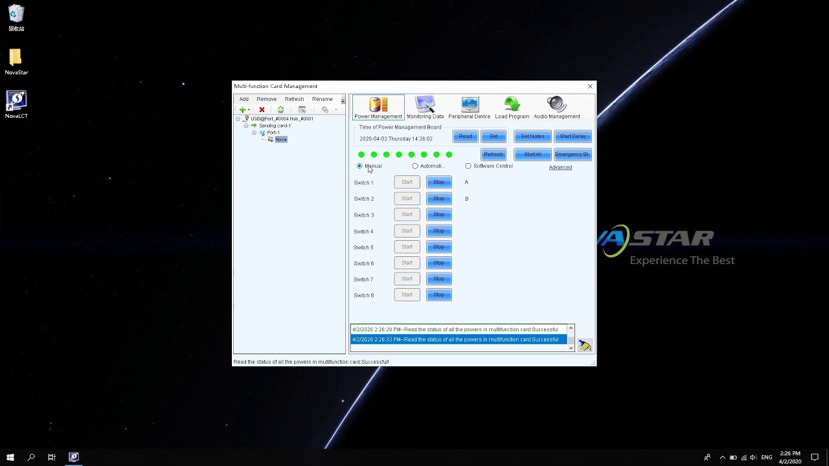Select the Software Control radio button
Viewport: 829px width, 466px height.
coord(468,166)
